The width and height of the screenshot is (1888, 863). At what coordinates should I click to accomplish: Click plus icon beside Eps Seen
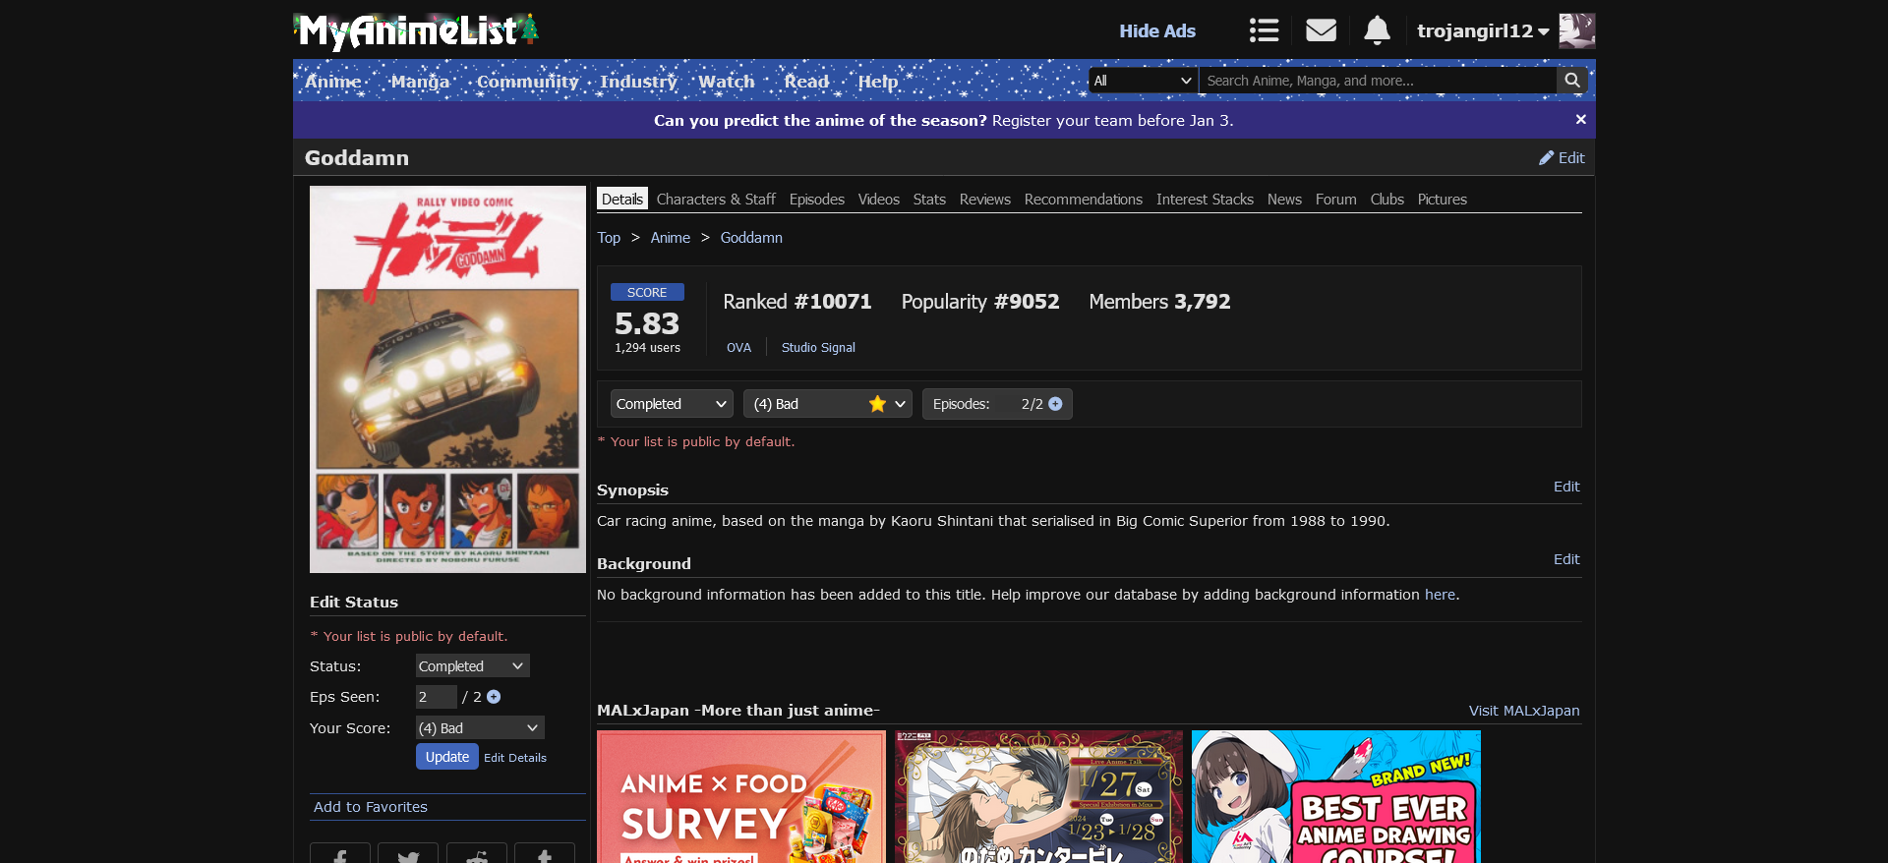[x=494, y=697]
